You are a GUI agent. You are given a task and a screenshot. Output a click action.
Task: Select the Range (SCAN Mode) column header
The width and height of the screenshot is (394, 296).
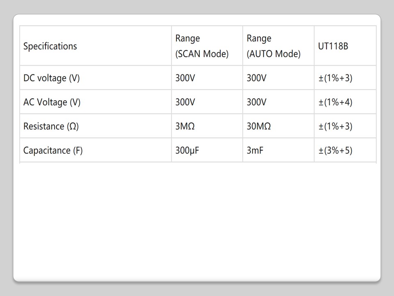tap(202, 46)
